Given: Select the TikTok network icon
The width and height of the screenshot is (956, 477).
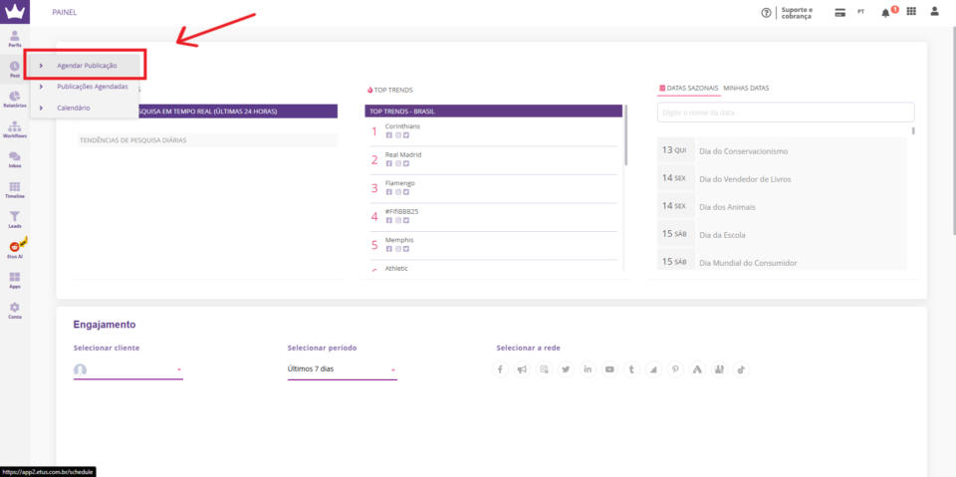Looking at the screenshot, I should pos(741,369).
